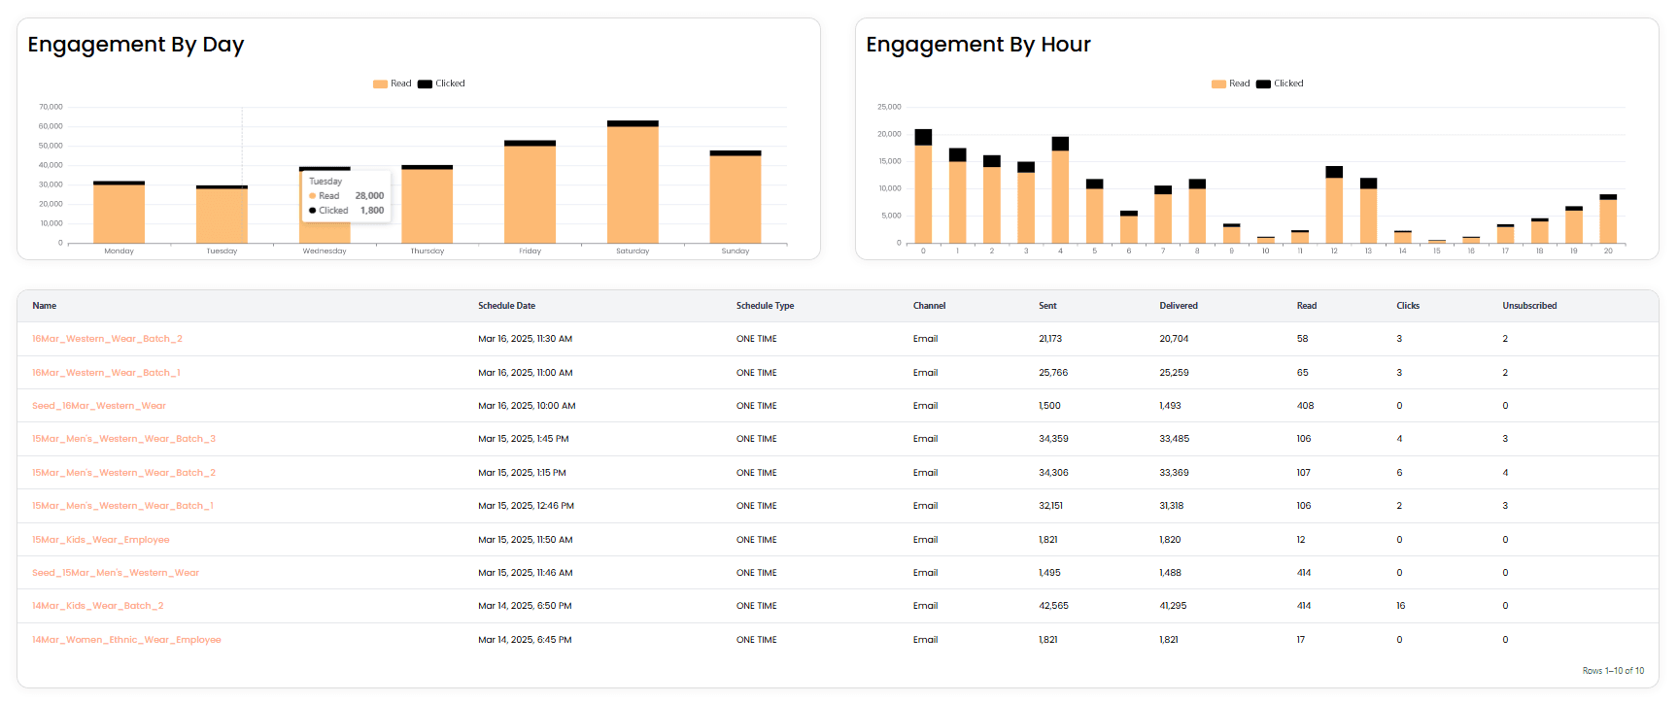Toggle the Read legend in Engagement By Hour
The height and width of the screenshot is (703, 1678).
coord(1231,84)
